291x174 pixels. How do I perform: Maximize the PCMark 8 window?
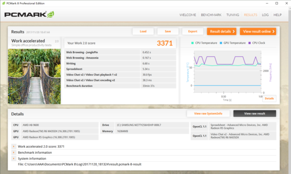276,3
